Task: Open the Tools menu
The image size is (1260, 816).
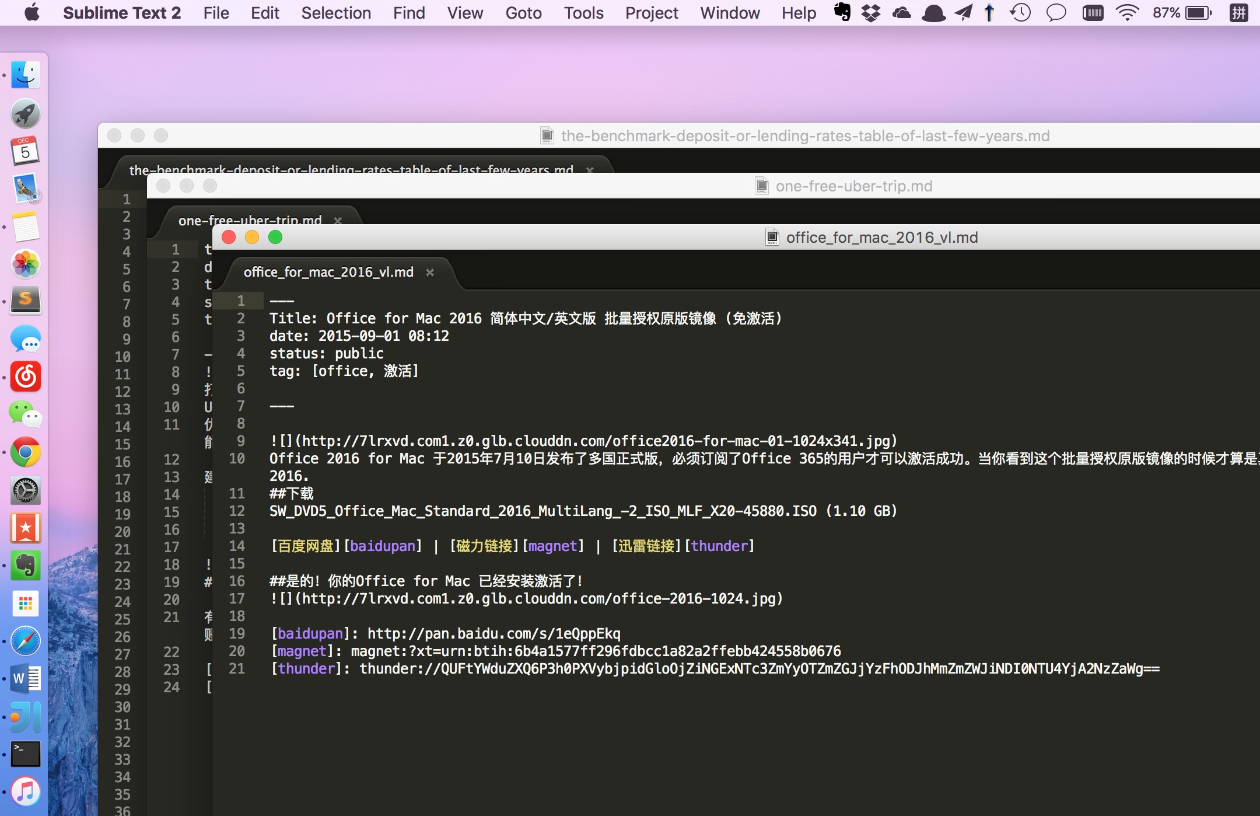Action: 583,13
